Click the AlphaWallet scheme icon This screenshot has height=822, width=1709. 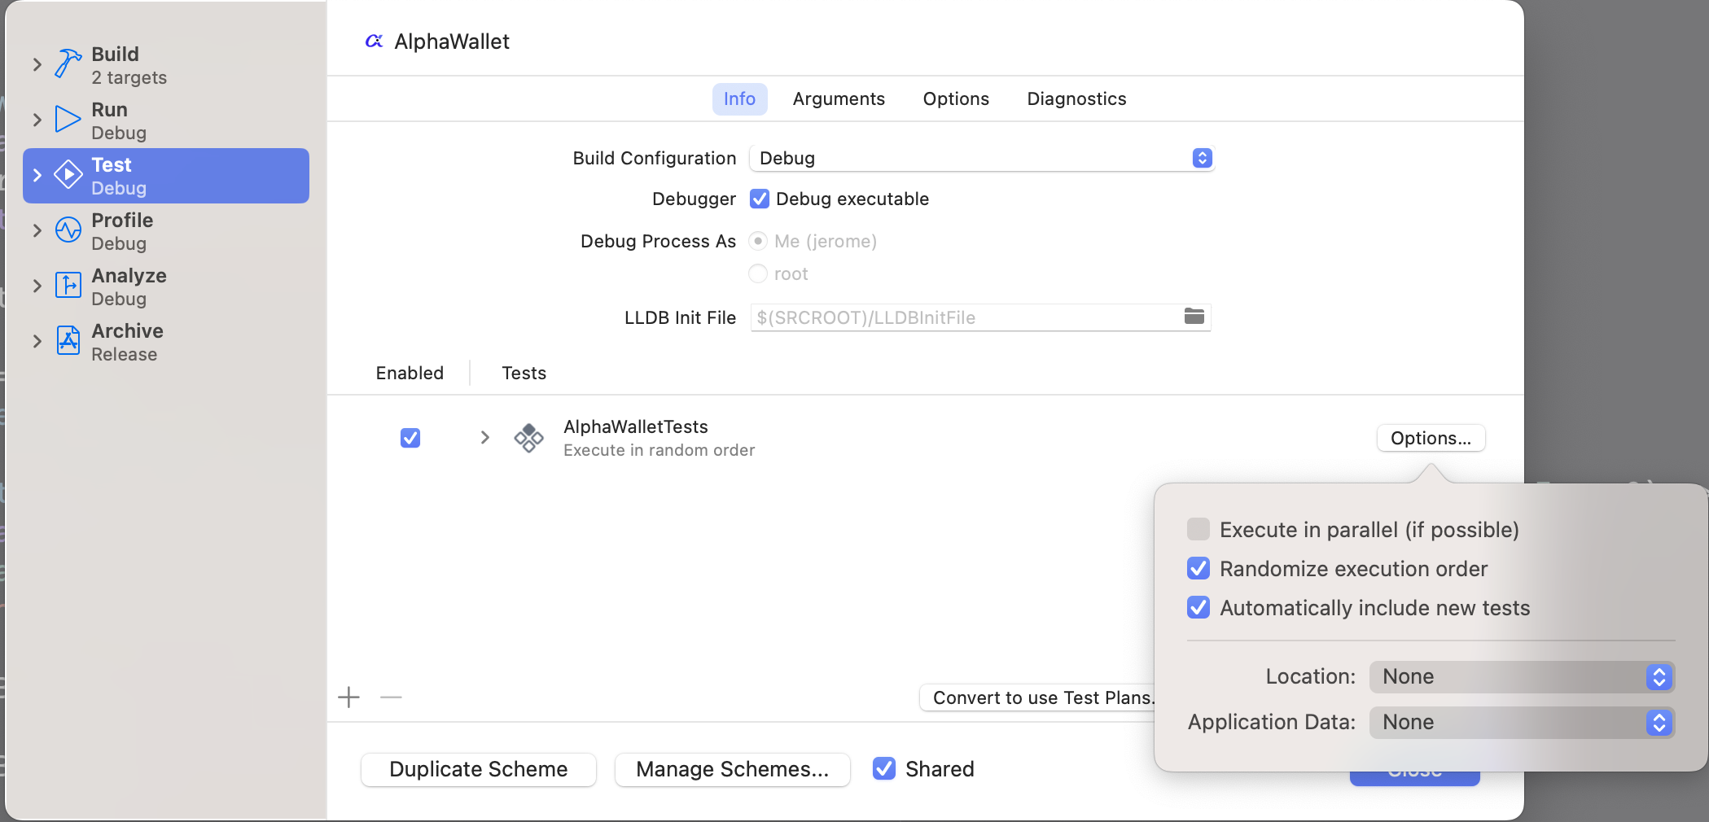(x=375, y=42)
